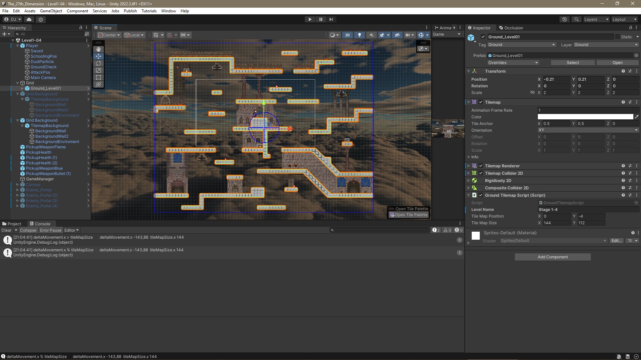641x360 pixels.
Task: Open the global search
Action: (x=576, y=19)
